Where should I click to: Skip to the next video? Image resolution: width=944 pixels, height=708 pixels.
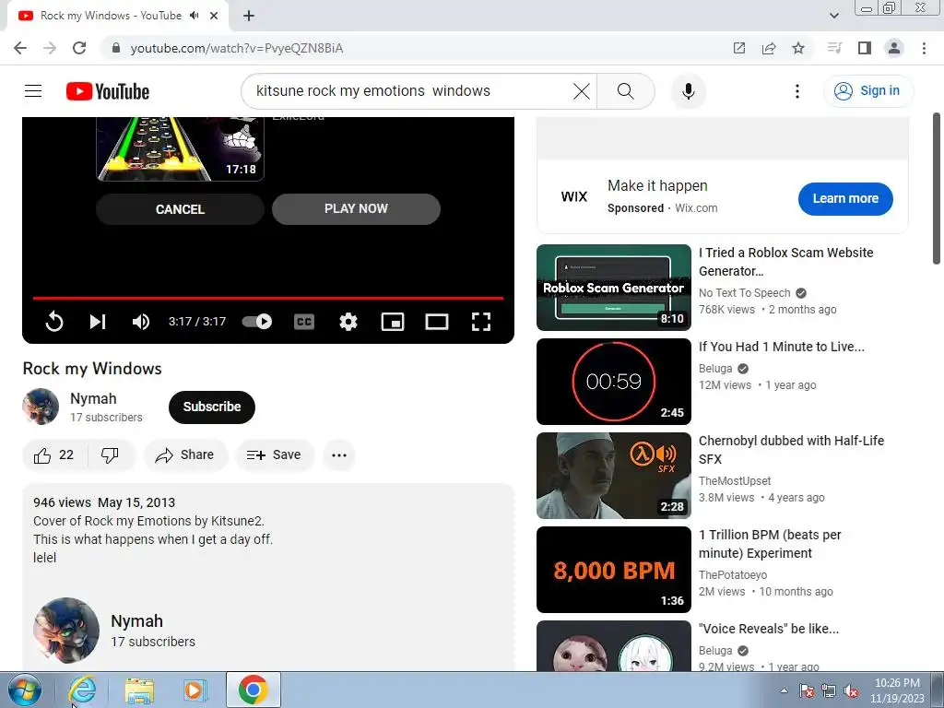tap(98, 322)
